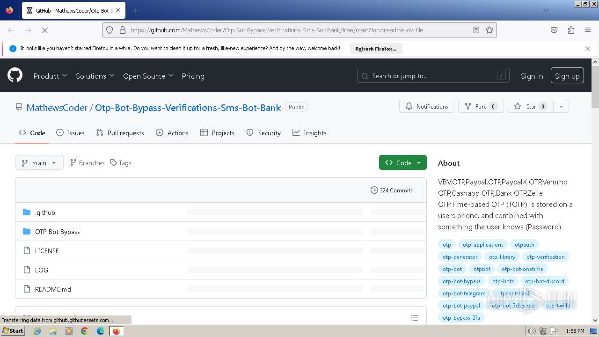Open the Windows Start menu
Screen dimensions: 599x337
(x=13, y=331)
